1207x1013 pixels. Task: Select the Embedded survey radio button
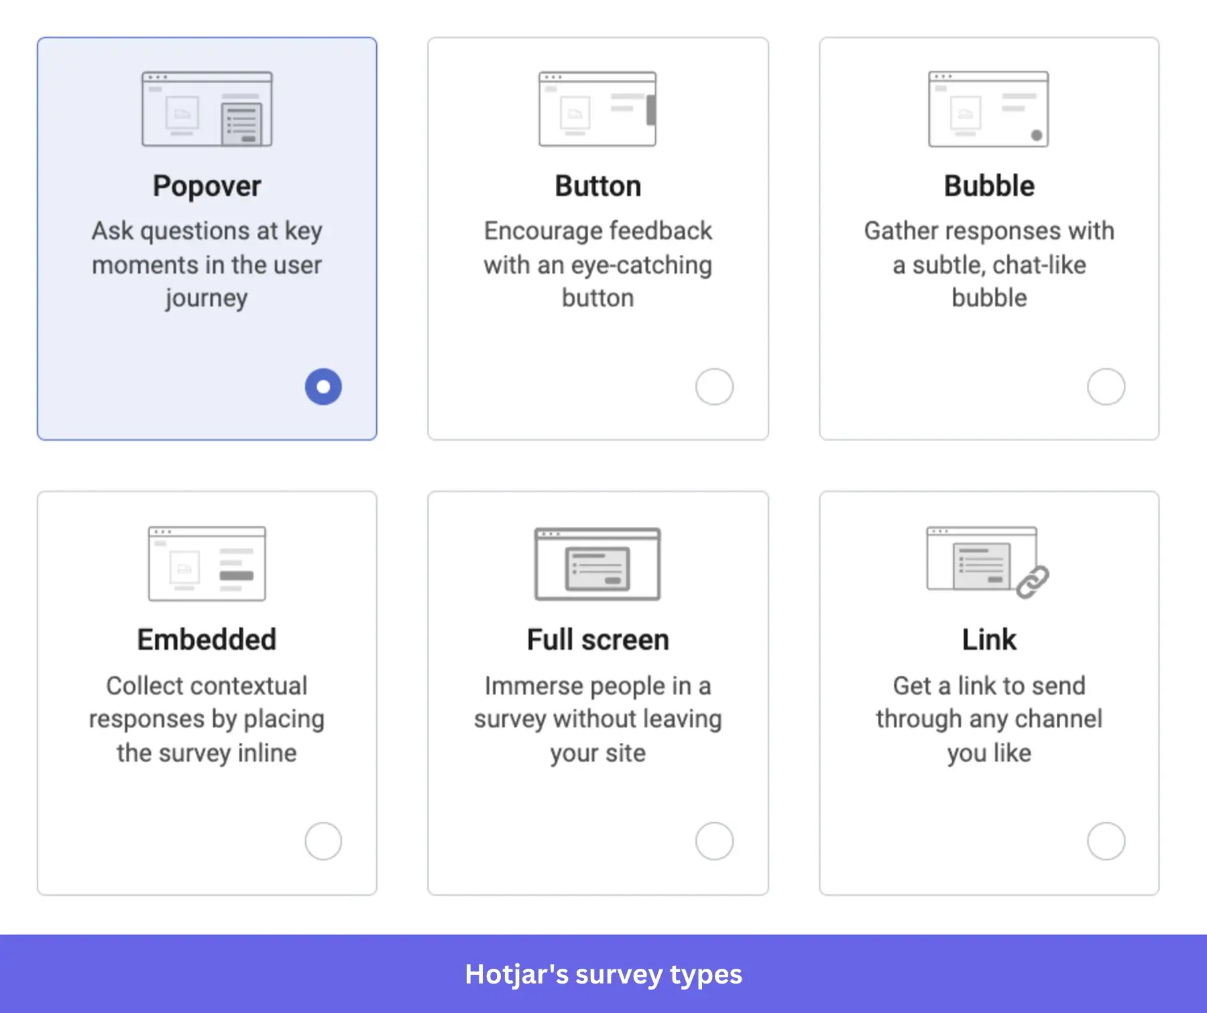coord(323,841)
